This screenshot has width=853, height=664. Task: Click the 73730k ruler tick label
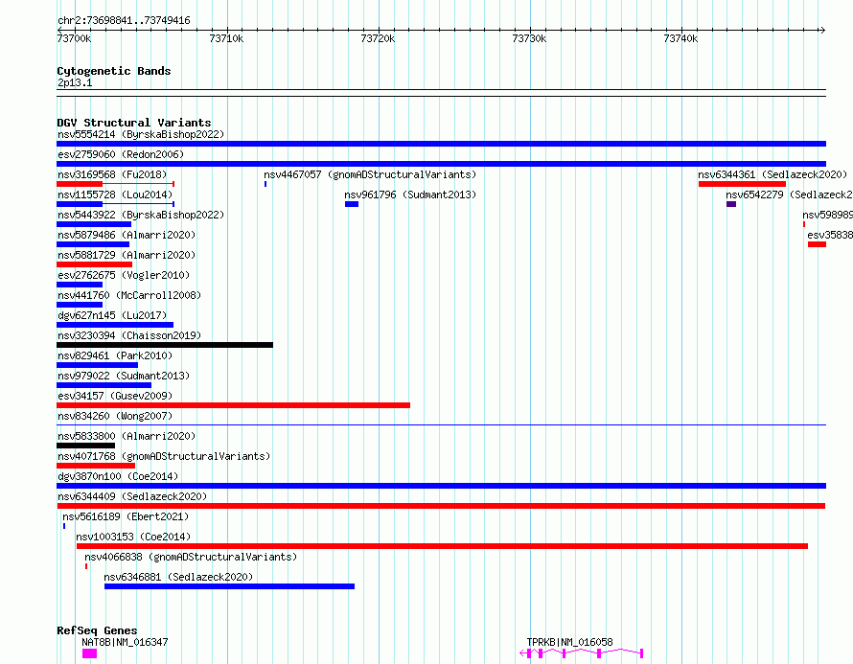pyautogui.click(x=529, y=38)
